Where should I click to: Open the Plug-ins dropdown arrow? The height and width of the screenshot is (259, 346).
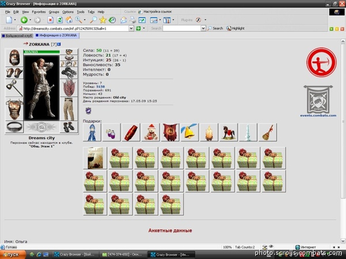[205, 20]
